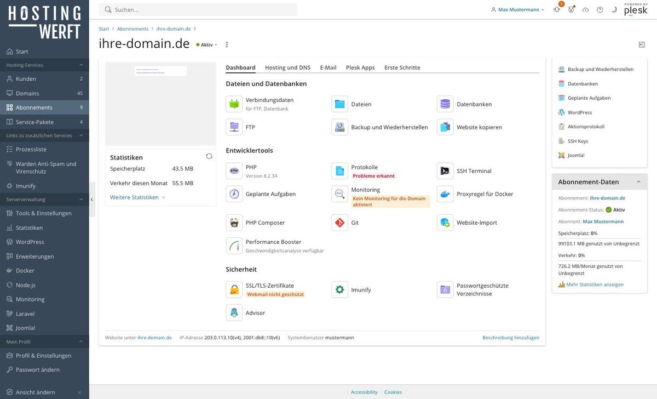657x399 pixels.
Task: Open the domain kebab menu
Action: tap(227, 44)
